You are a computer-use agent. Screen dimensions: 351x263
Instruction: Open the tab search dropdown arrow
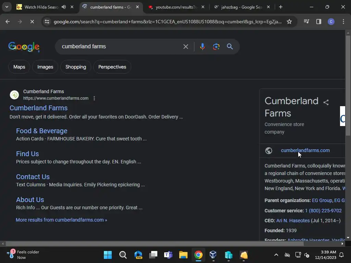click(x=7, y=7)
